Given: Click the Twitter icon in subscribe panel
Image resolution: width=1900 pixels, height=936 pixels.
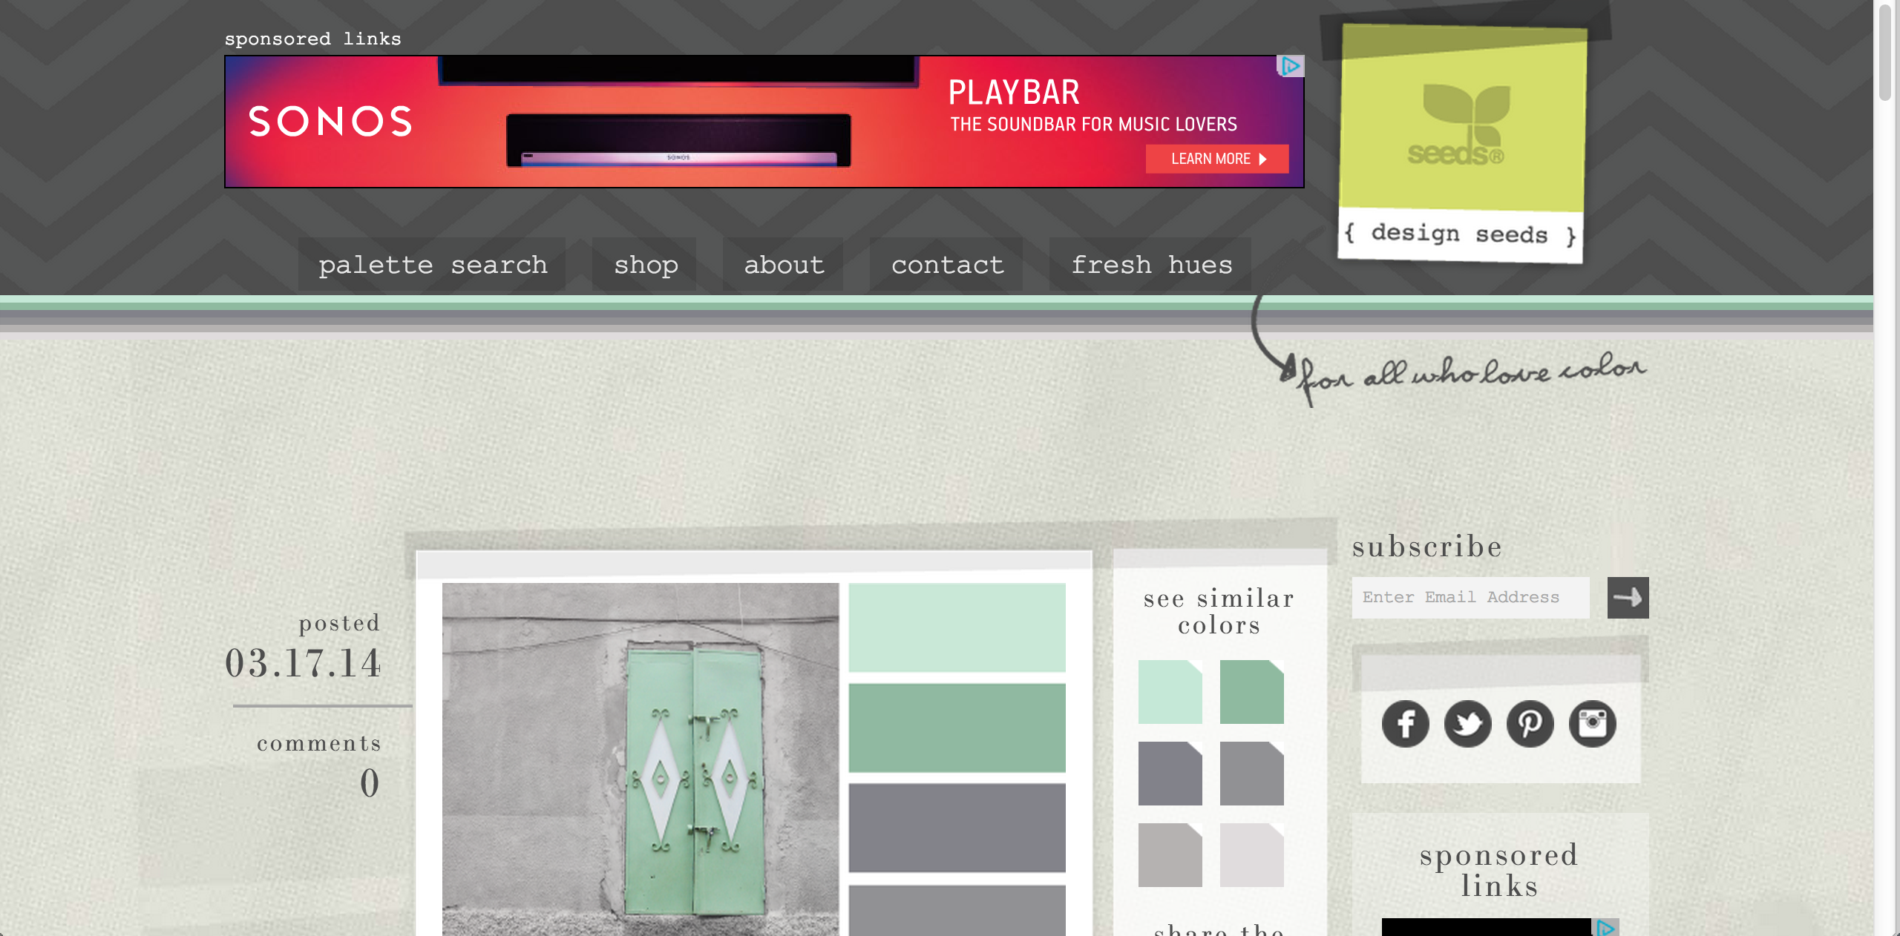Looking at the screenshot, I should click(1467, 723).
